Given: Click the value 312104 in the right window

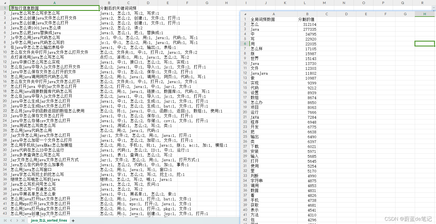Looking at the screenshot, I should pos(307,24).
